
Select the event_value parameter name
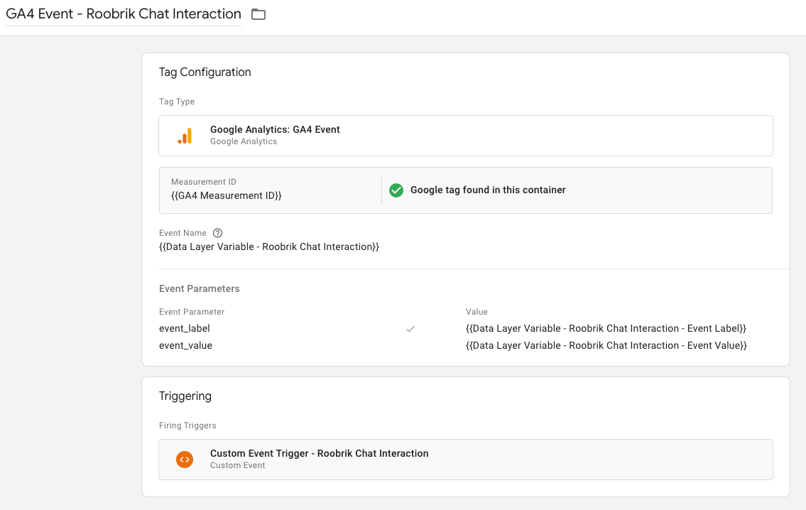tap(185, 346)
